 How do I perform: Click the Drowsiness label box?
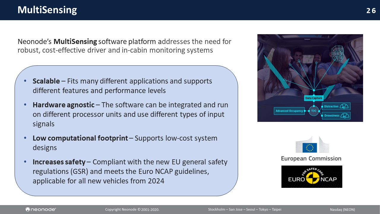(332, 116)
